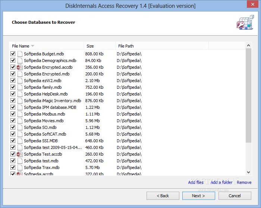This screenshot has height=208, width=261.
Task: Click the Access Recovery logo icon
Action: (245, 23)
